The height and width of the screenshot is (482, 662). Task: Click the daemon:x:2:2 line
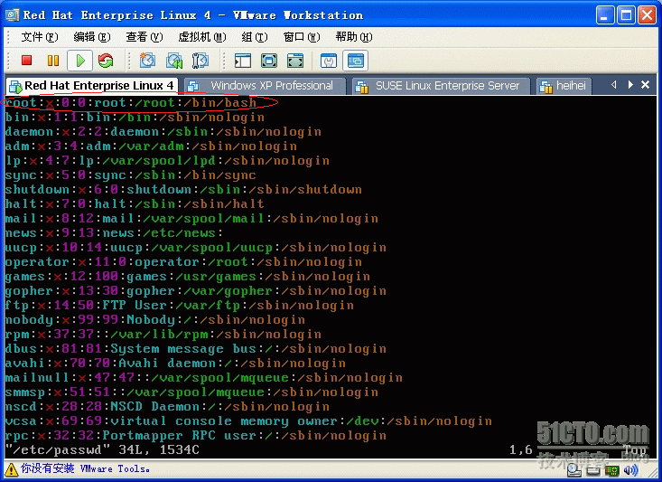pyautogui.click(x=163, y=131)
